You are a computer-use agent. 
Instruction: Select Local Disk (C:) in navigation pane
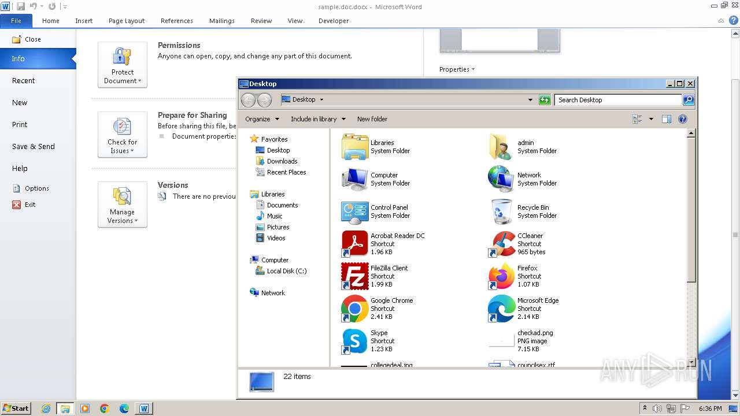pyautogui.click(x=286, y=271)
